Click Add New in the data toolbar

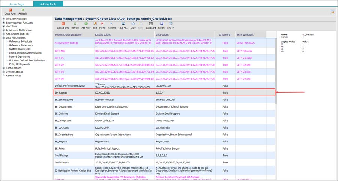[x=86, y=25]
